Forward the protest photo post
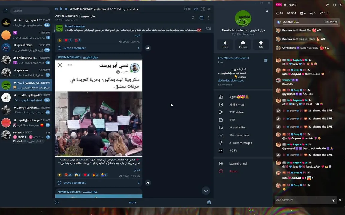The image size is (345, 215). 148,183
